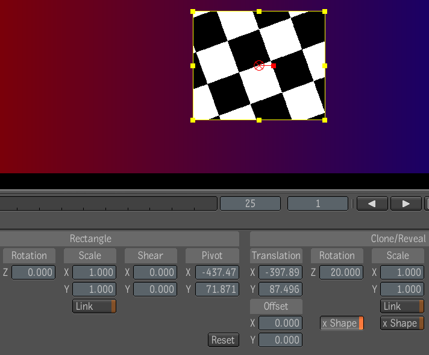Click Clone/Reveal Scale Y field 1.000

coord(402,289)
